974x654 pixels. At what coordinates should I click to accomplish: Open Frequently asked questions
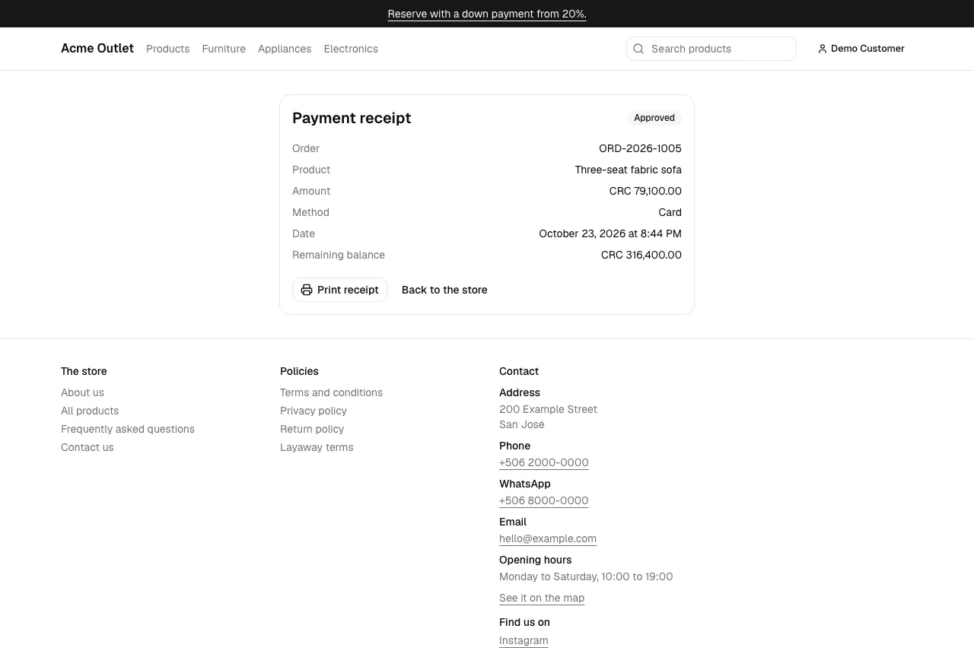pyautogui.click(x=128, y=429)
